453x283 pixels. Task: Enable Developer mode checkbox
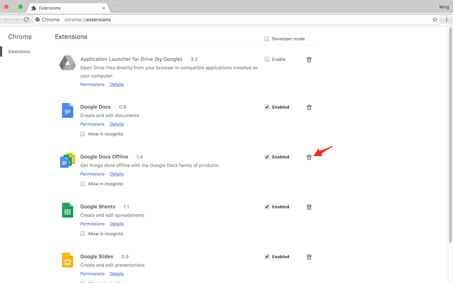pyautogui.click(x=267, y=39)
